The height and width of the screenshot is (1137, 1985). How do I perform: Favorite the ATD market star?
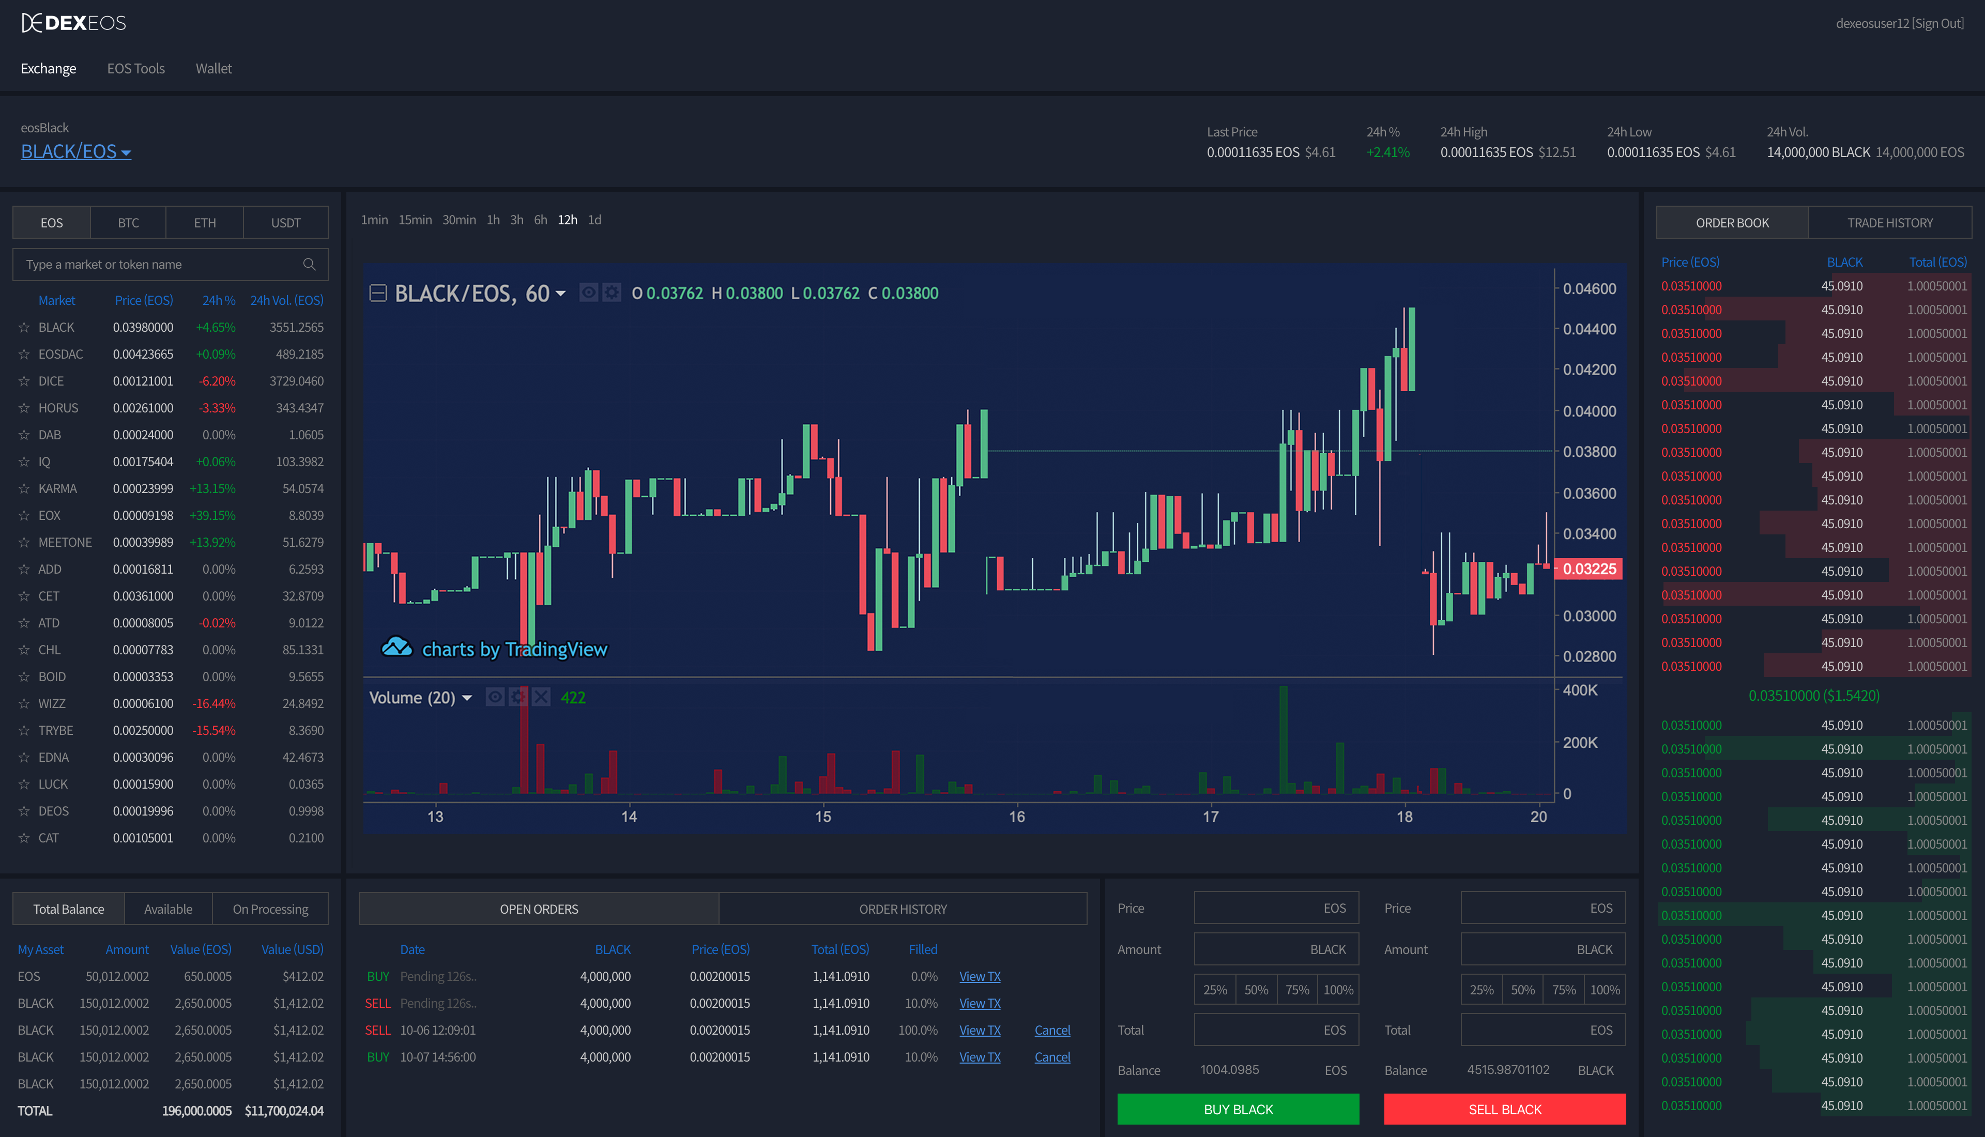(24, 623)
